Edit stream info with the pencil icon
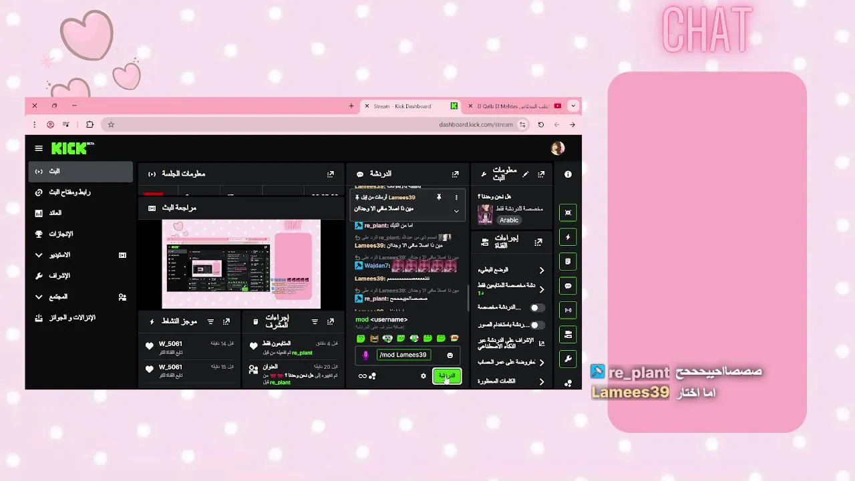The image size is (855, 481). [x=525, y=174]
